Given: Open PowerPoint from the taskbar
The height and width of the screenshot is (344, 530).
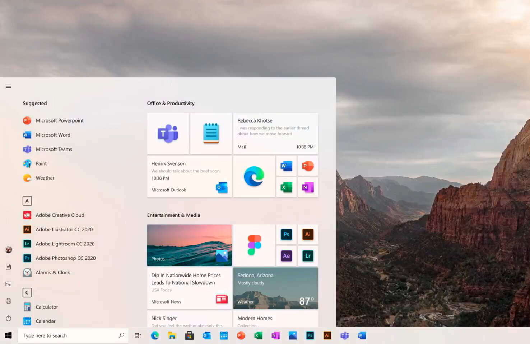Looking at the screenshot, I should pyautogui.click(x=241, y=335).
